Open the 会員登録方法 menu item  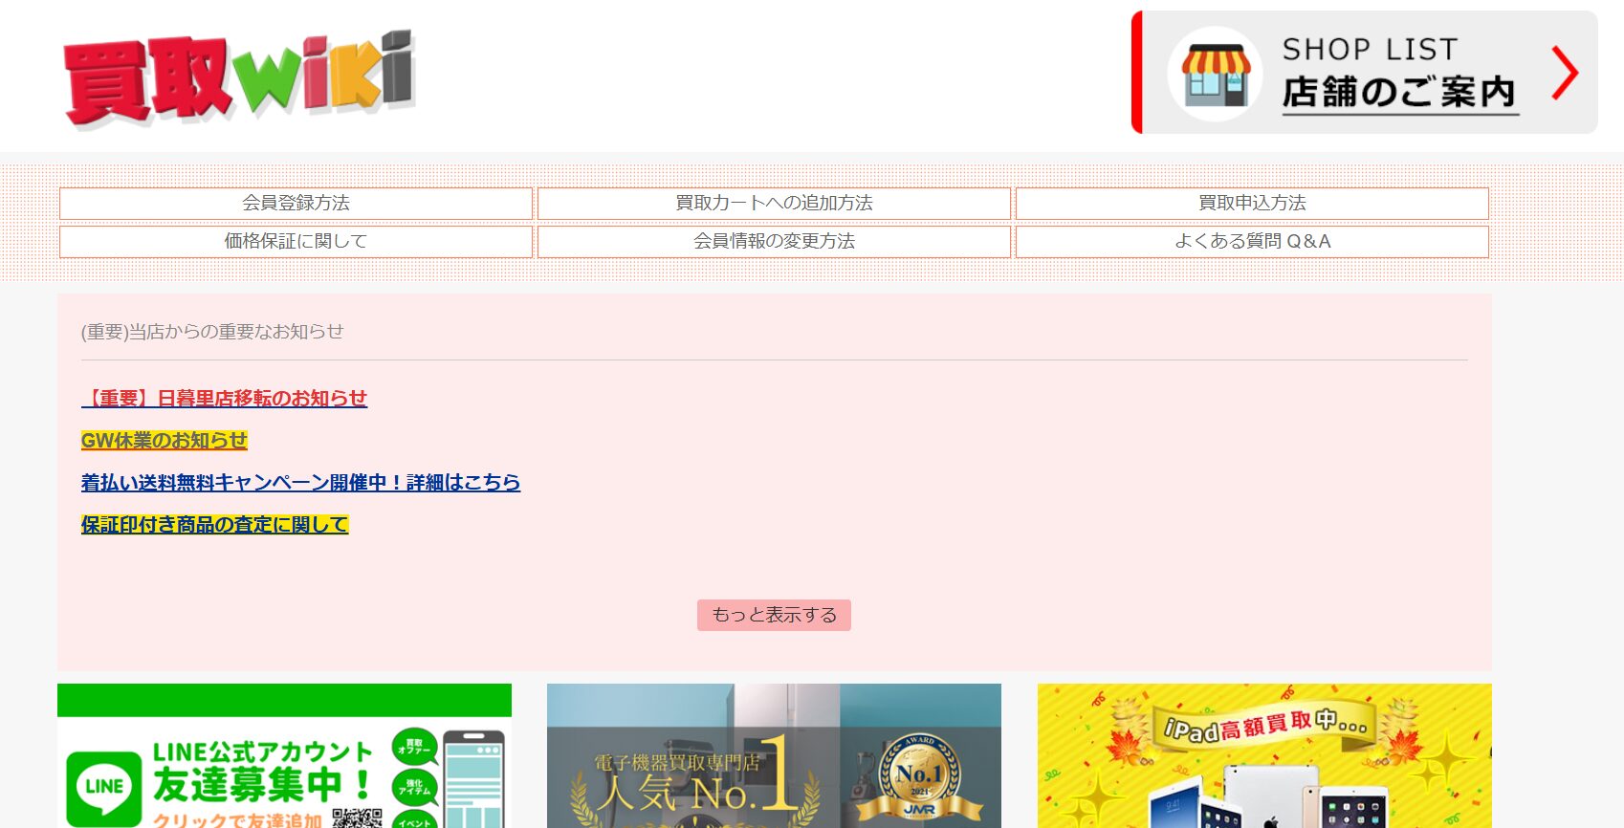(x=296, y=204)
